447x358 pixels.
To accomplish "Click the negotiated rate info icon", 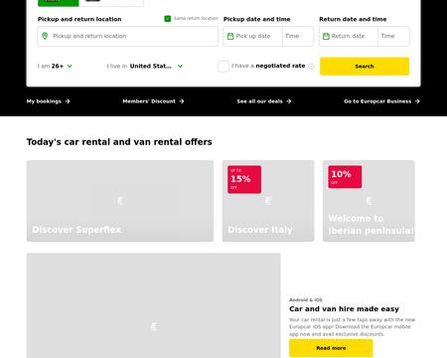I will click(x=311, y=67).
